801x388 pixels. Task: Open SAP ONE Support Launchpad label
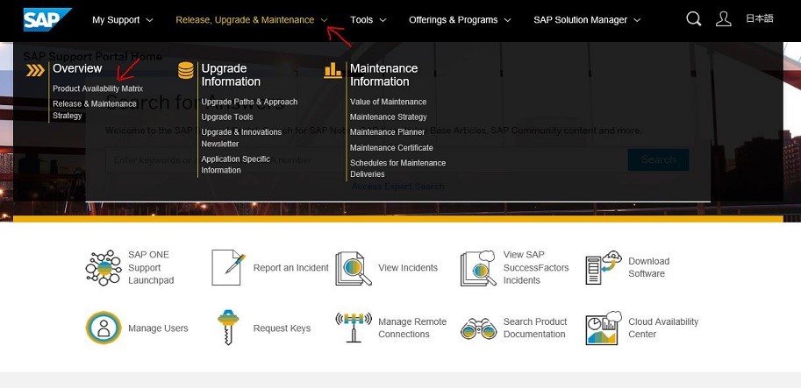pyautogui.click(x=151, y=268)
